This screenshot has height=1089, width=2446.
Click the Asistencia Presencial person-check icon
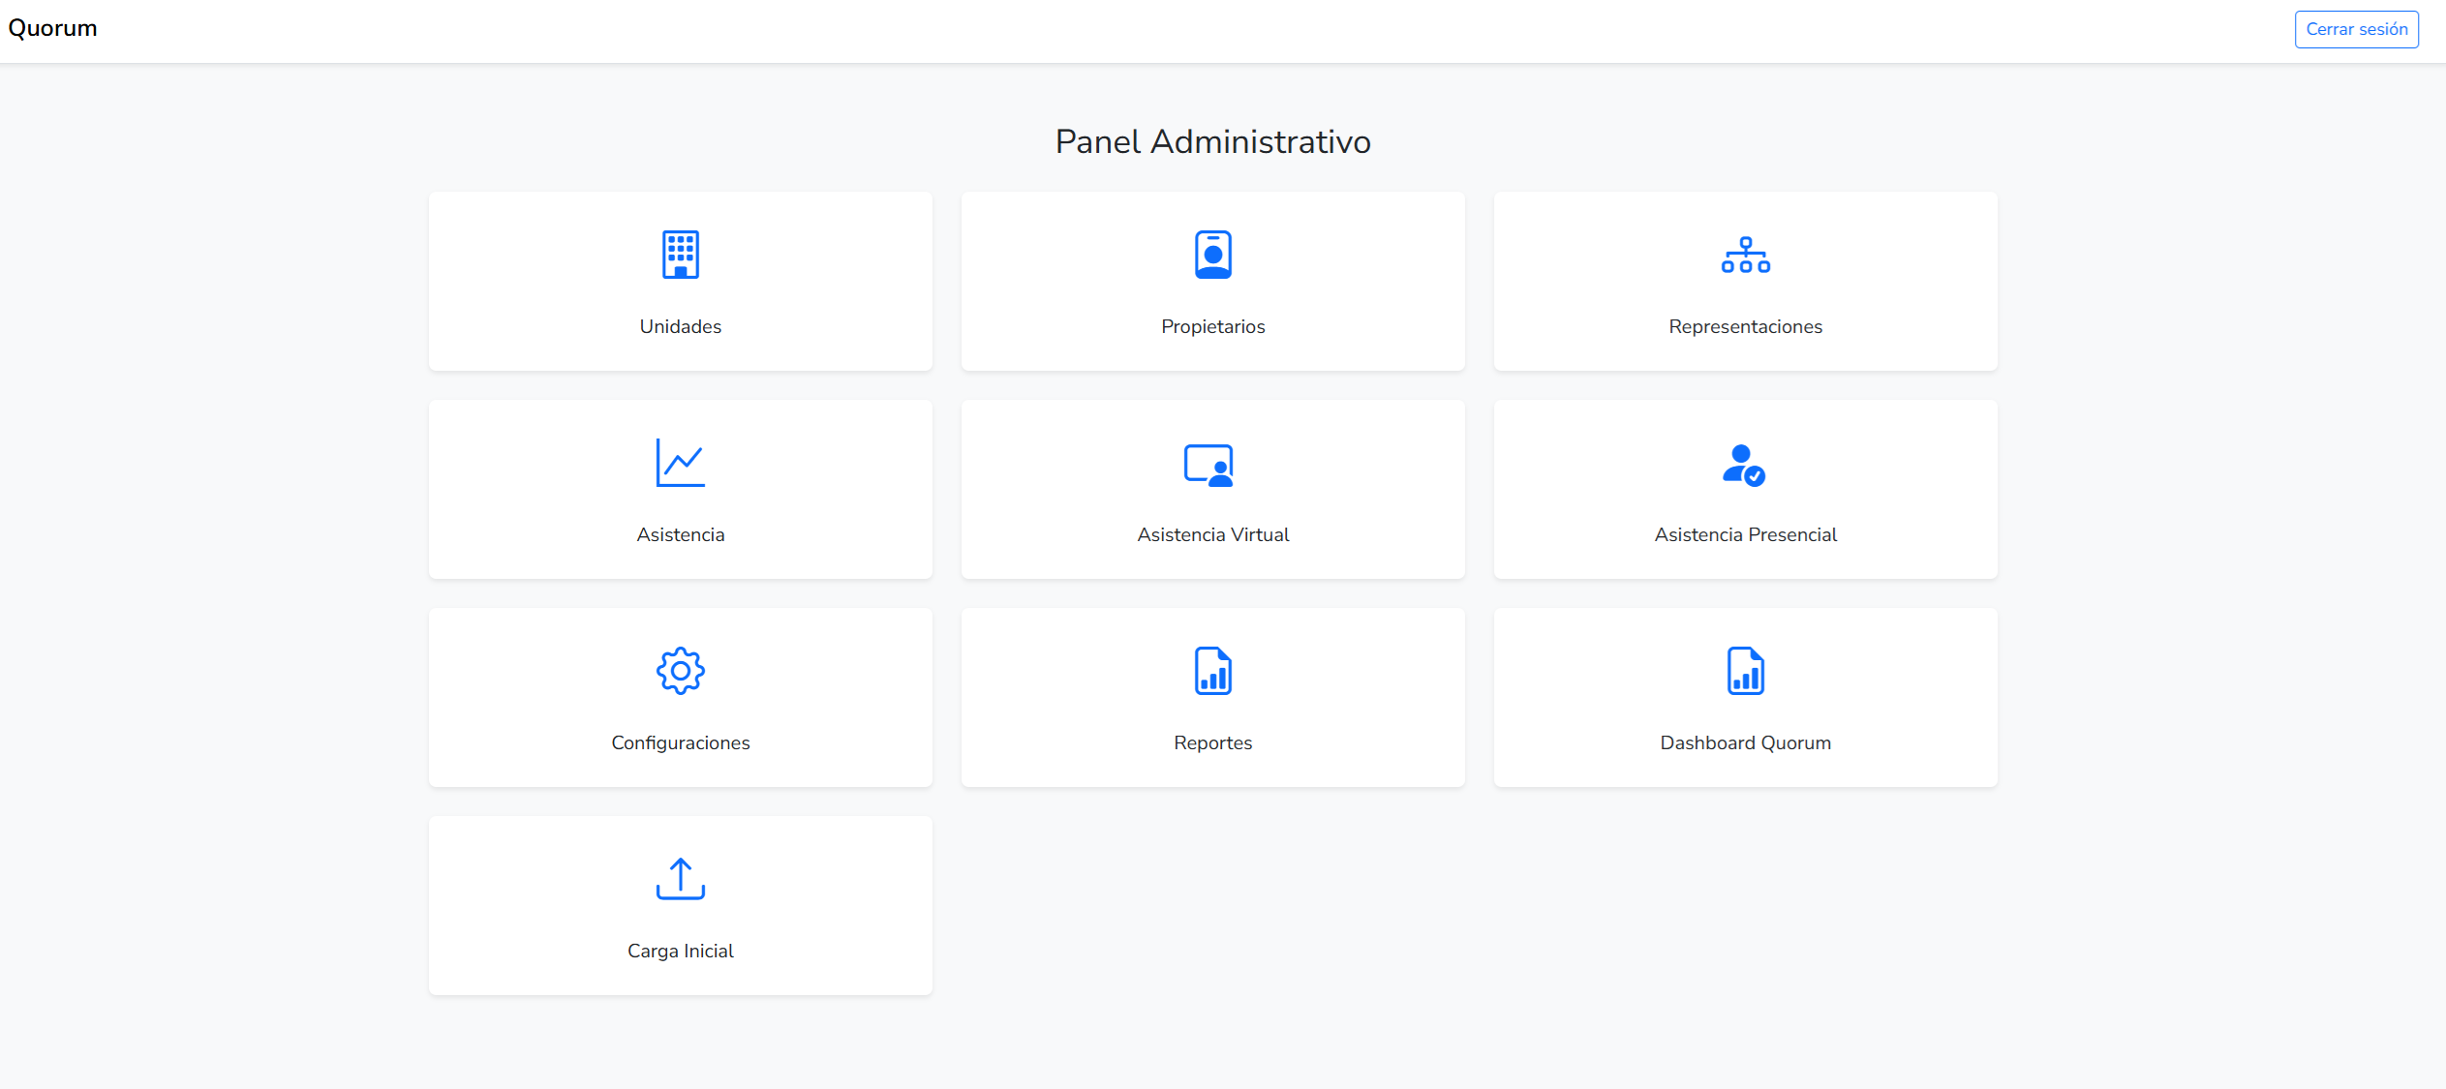coord(1744,465)
